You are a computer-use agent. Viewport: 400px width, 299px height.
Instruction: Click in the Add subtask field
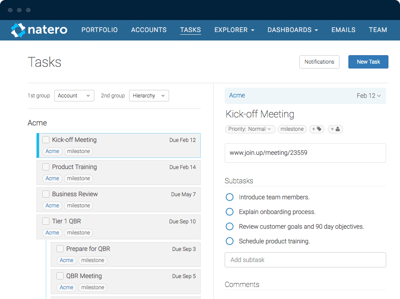pos(305,260)
